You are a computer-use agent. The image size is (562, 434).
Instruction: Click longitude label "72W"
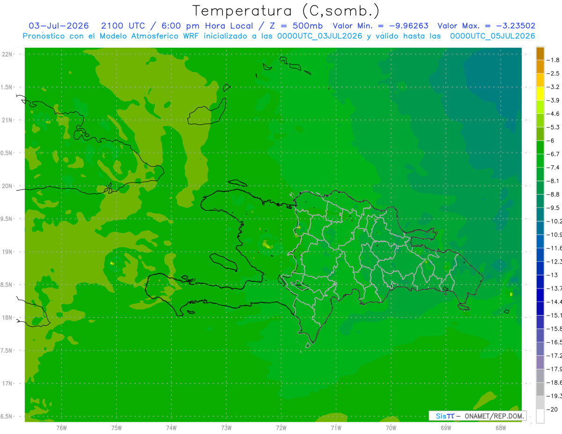point(281,428)
